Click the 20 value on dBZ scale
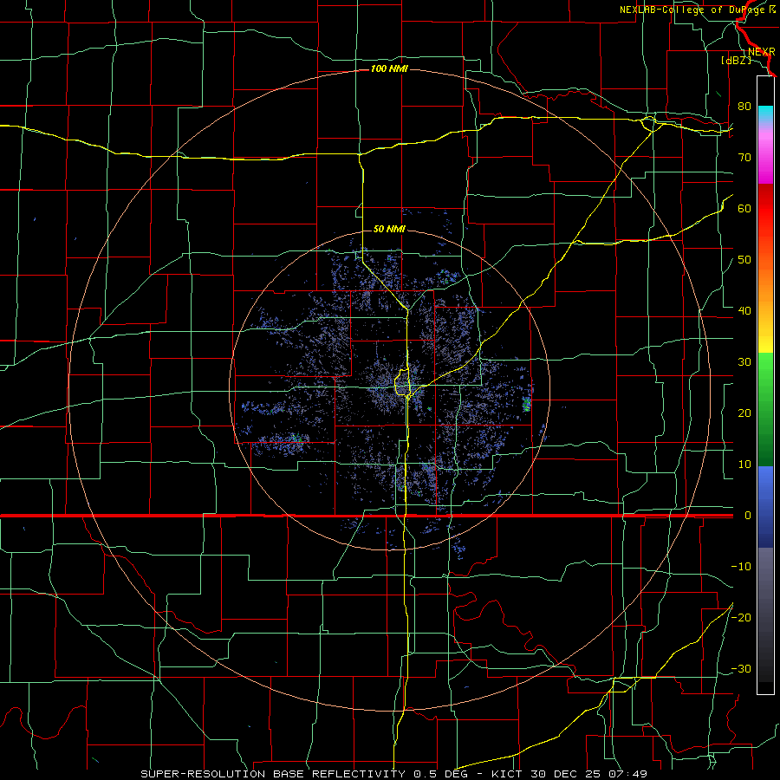Screen dimensions: 780x780 pos(744,413)
